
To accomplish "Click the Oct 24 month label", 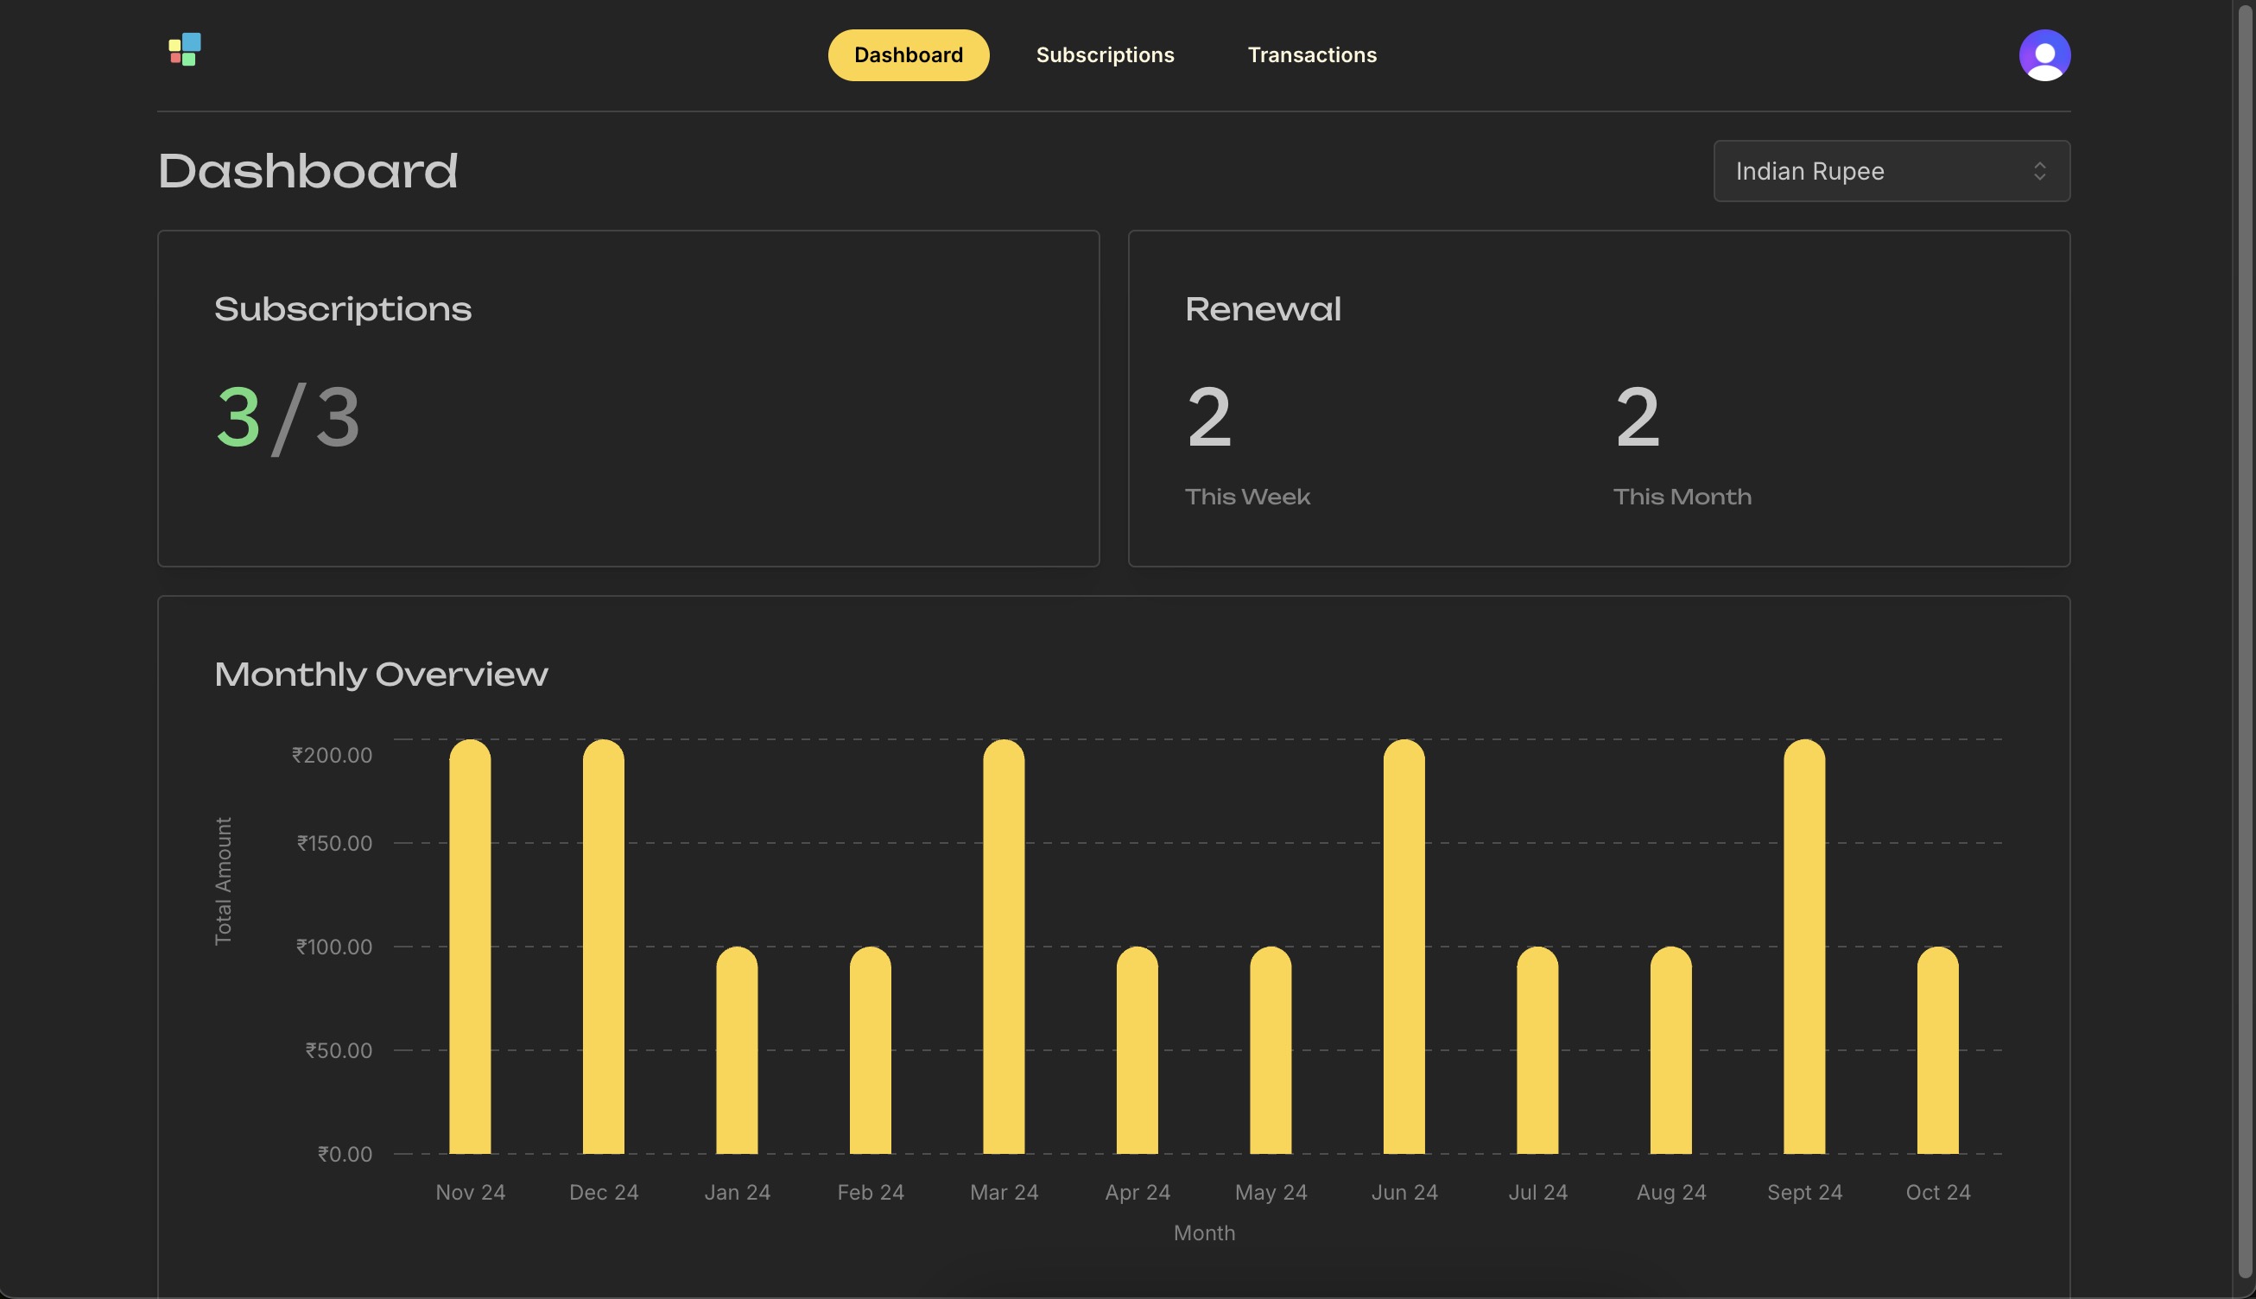I will (x=1937, y=1193).
